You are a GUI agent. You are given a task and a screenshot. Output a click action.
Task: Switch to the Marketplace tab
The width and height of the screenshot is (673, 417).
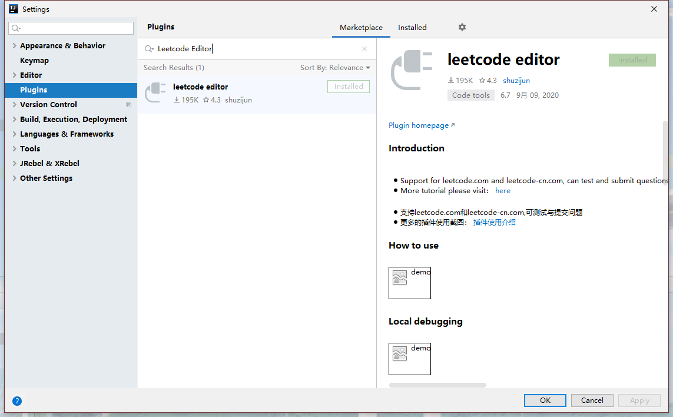(x=361, y=28)
